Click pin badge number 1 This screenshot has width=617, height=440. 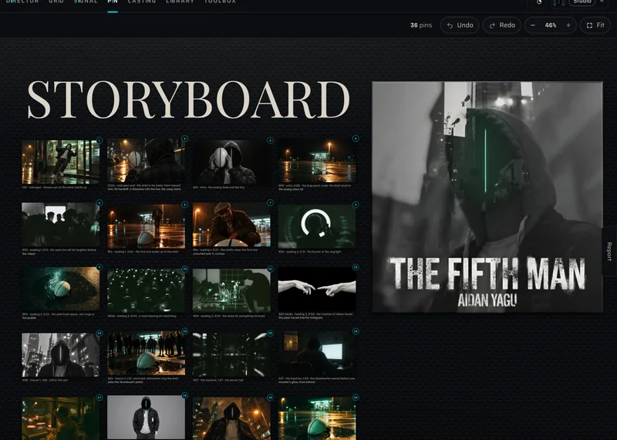tap(99, 140)
